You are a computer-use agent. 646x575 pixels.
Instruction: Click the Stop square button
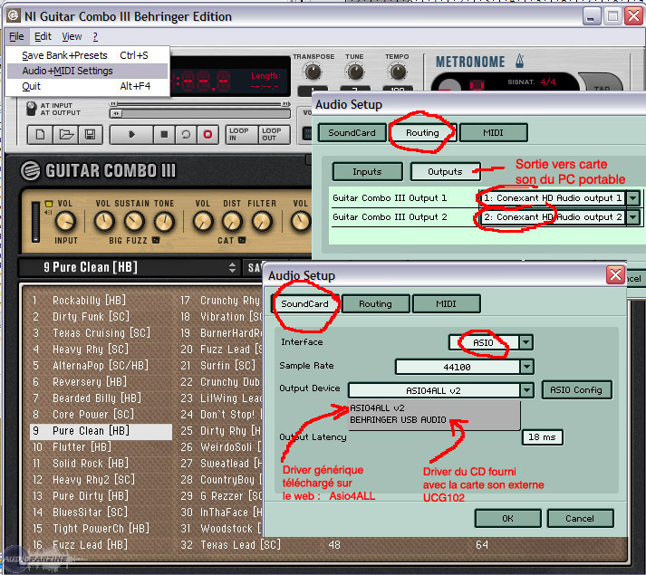coord(164,134)
